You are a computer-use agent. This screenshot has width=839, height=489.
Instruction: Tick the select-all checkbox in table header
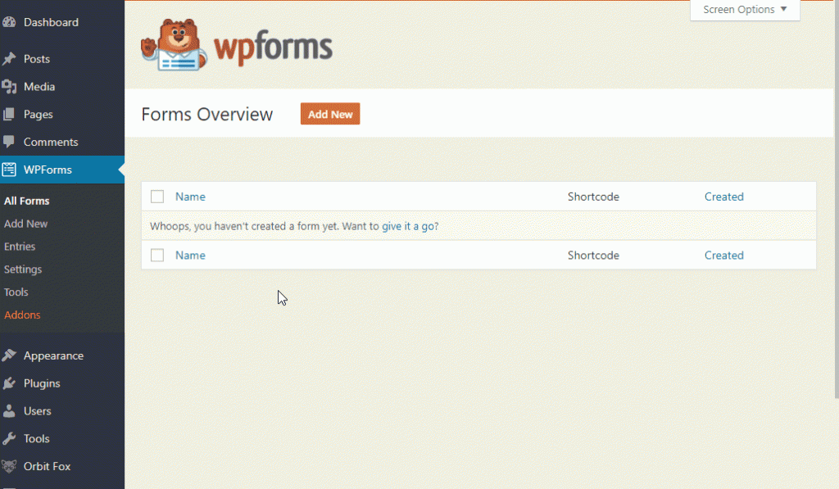tap(157, 197)
